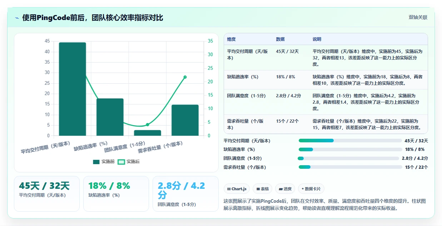
Task: Click the description paragraph about PingCode
Action: (324, 205)
